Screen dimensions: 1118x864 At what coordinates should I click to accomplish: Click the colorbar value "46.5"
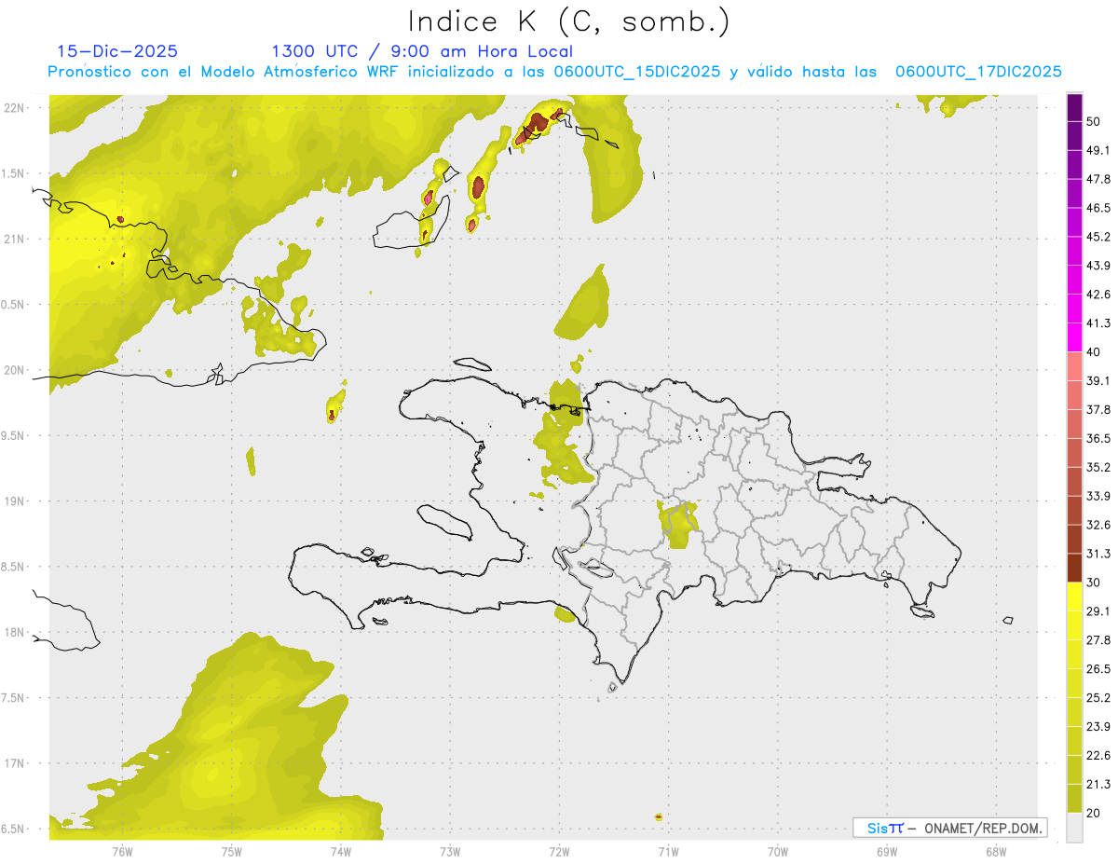(x=1098, y=208)
